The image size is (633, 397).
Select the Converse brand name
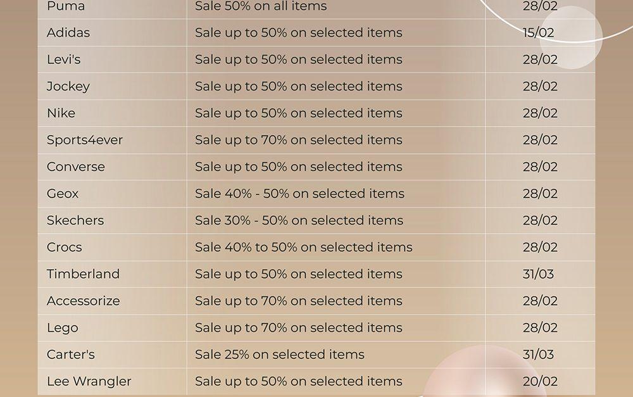(76, 167)
